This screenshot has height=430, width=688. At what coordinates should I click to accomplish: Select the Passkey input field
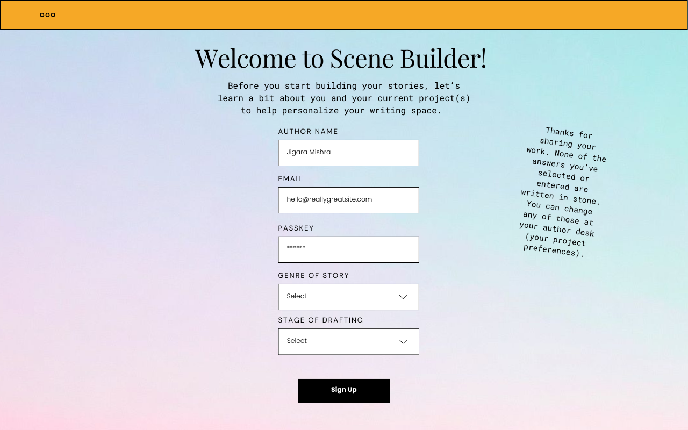[x=348, y=249]
